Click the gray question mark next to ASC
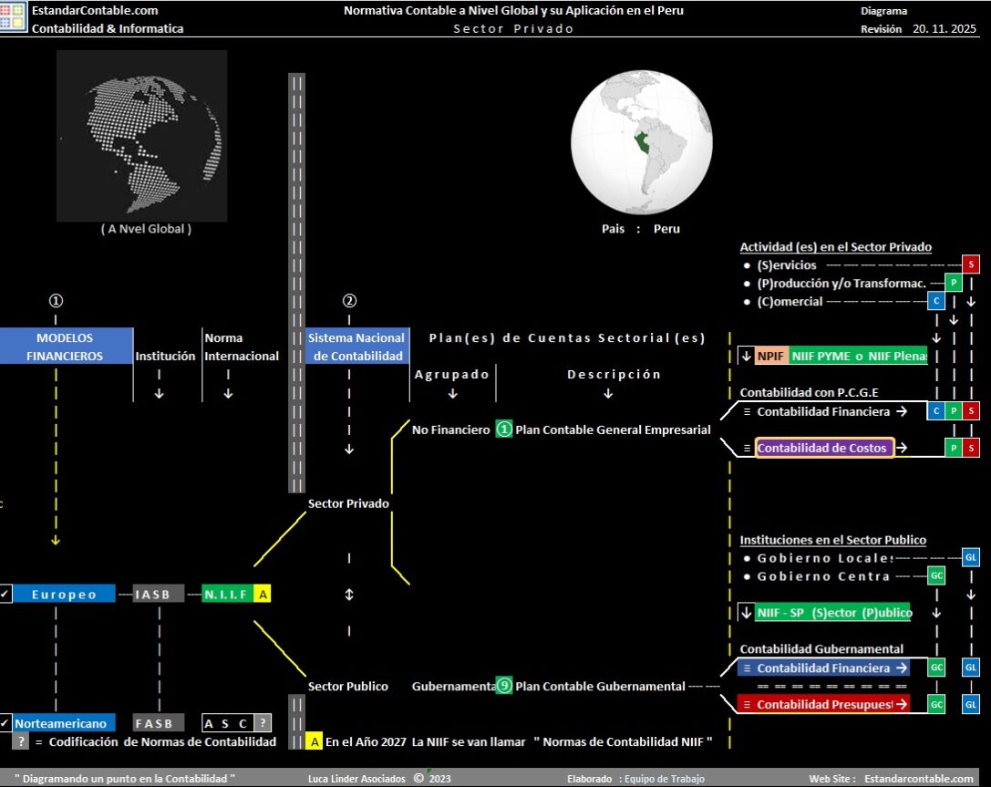Image resolution: width=991 pixels, height=787 pixels. click(263, 723)
